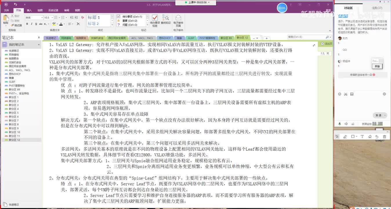The width and height of the screenshot is (391, 209).
Task: Open the send (发送) options dropdown arrow
Action: pos(385,115)
